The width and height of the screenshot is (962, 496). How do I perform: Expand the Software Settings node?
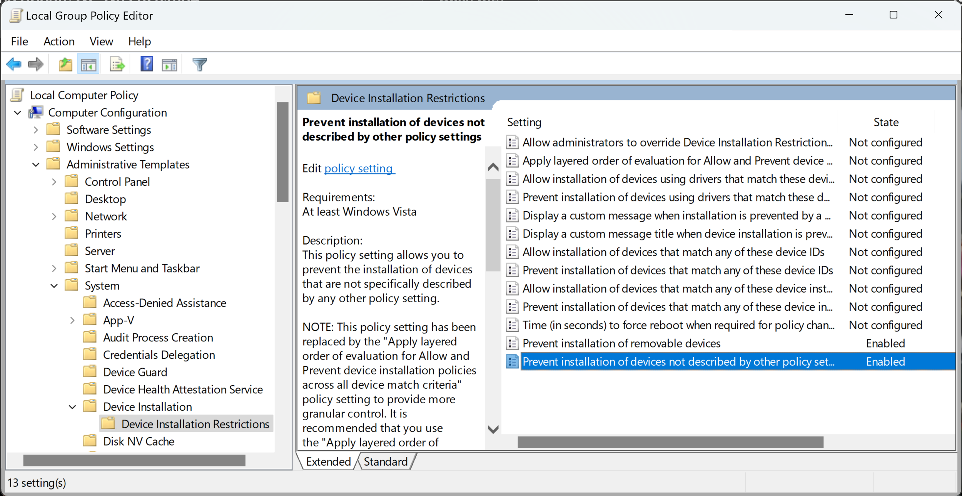coord(36,130)
